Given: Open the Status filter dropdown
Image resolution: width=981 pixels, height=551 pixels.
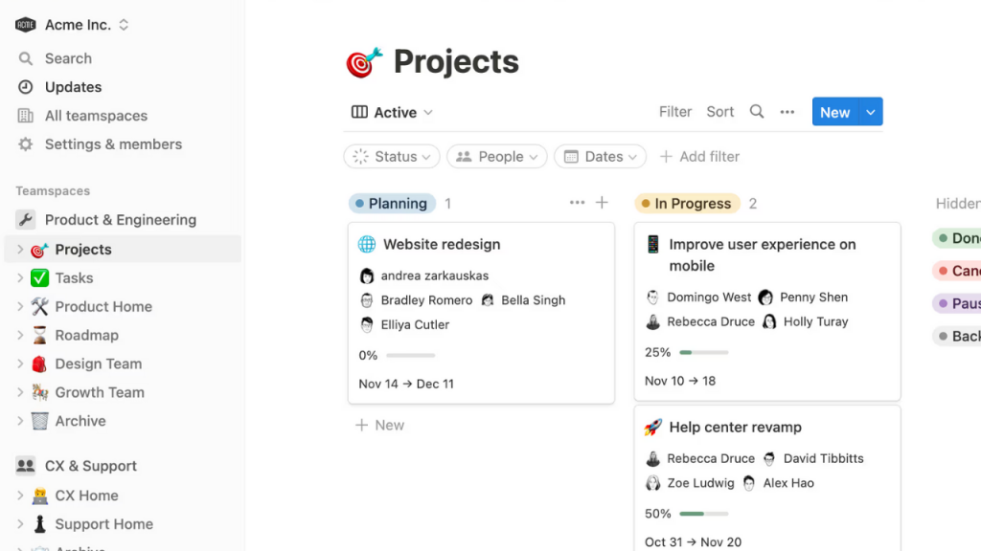Looking at the screenshot, I should [x=392, y=157].
